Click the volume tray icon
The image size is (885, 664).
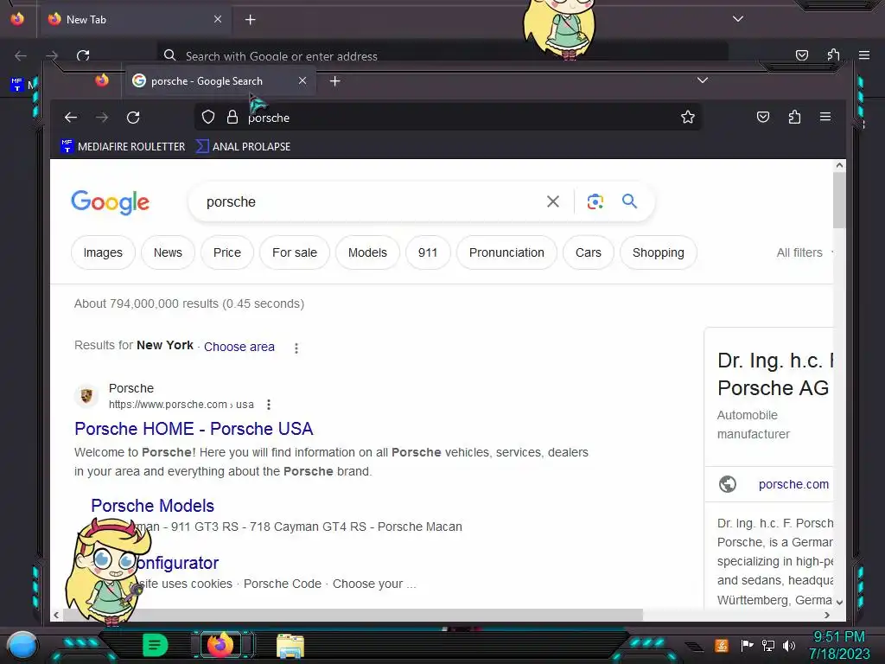tap(789, 645)
